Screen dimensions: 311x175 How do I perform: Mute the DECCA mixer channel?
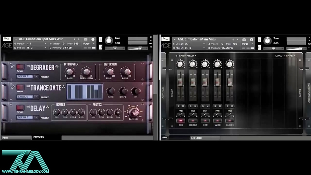(x=195, y=107)
